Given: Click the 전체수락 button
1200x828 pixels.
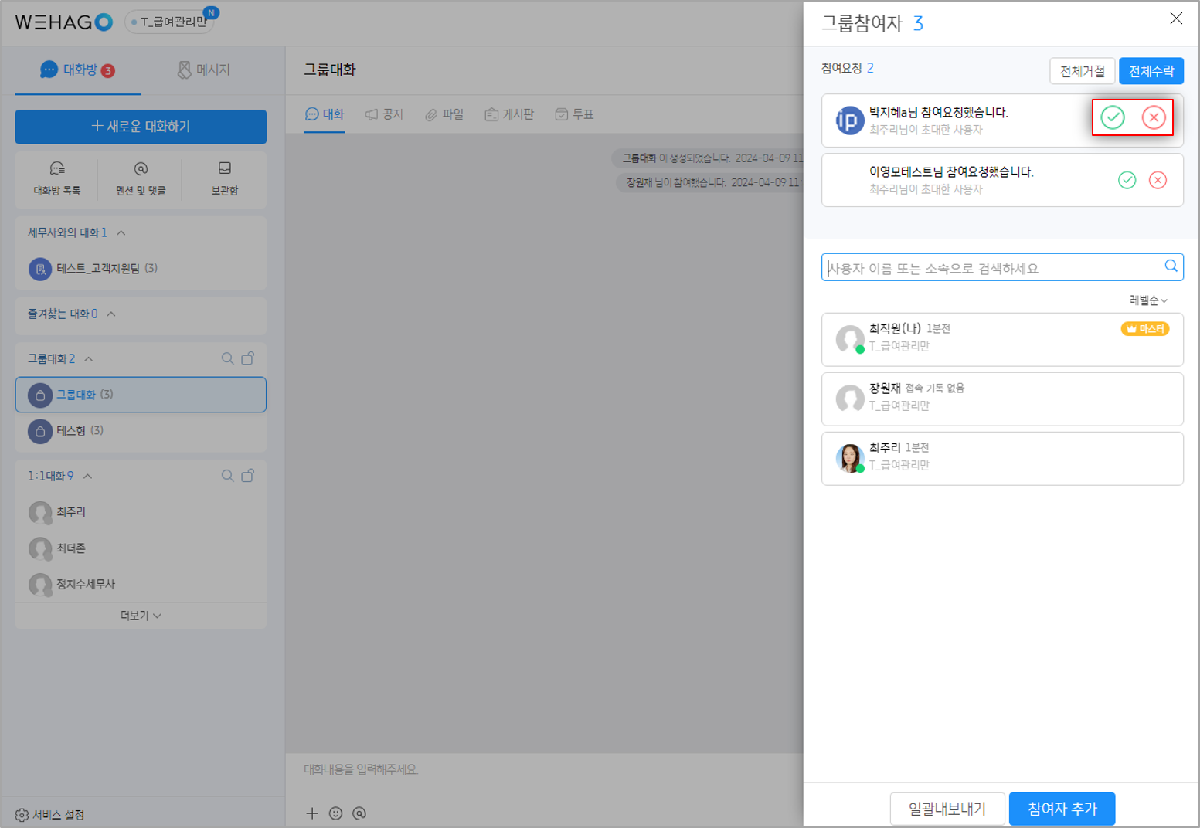Looking at the screenshot, I should click(1151, 71).
